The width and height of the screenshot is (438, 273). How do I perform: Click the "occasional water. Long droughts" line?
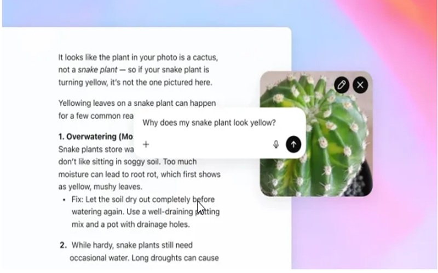[x=144, y=258]
